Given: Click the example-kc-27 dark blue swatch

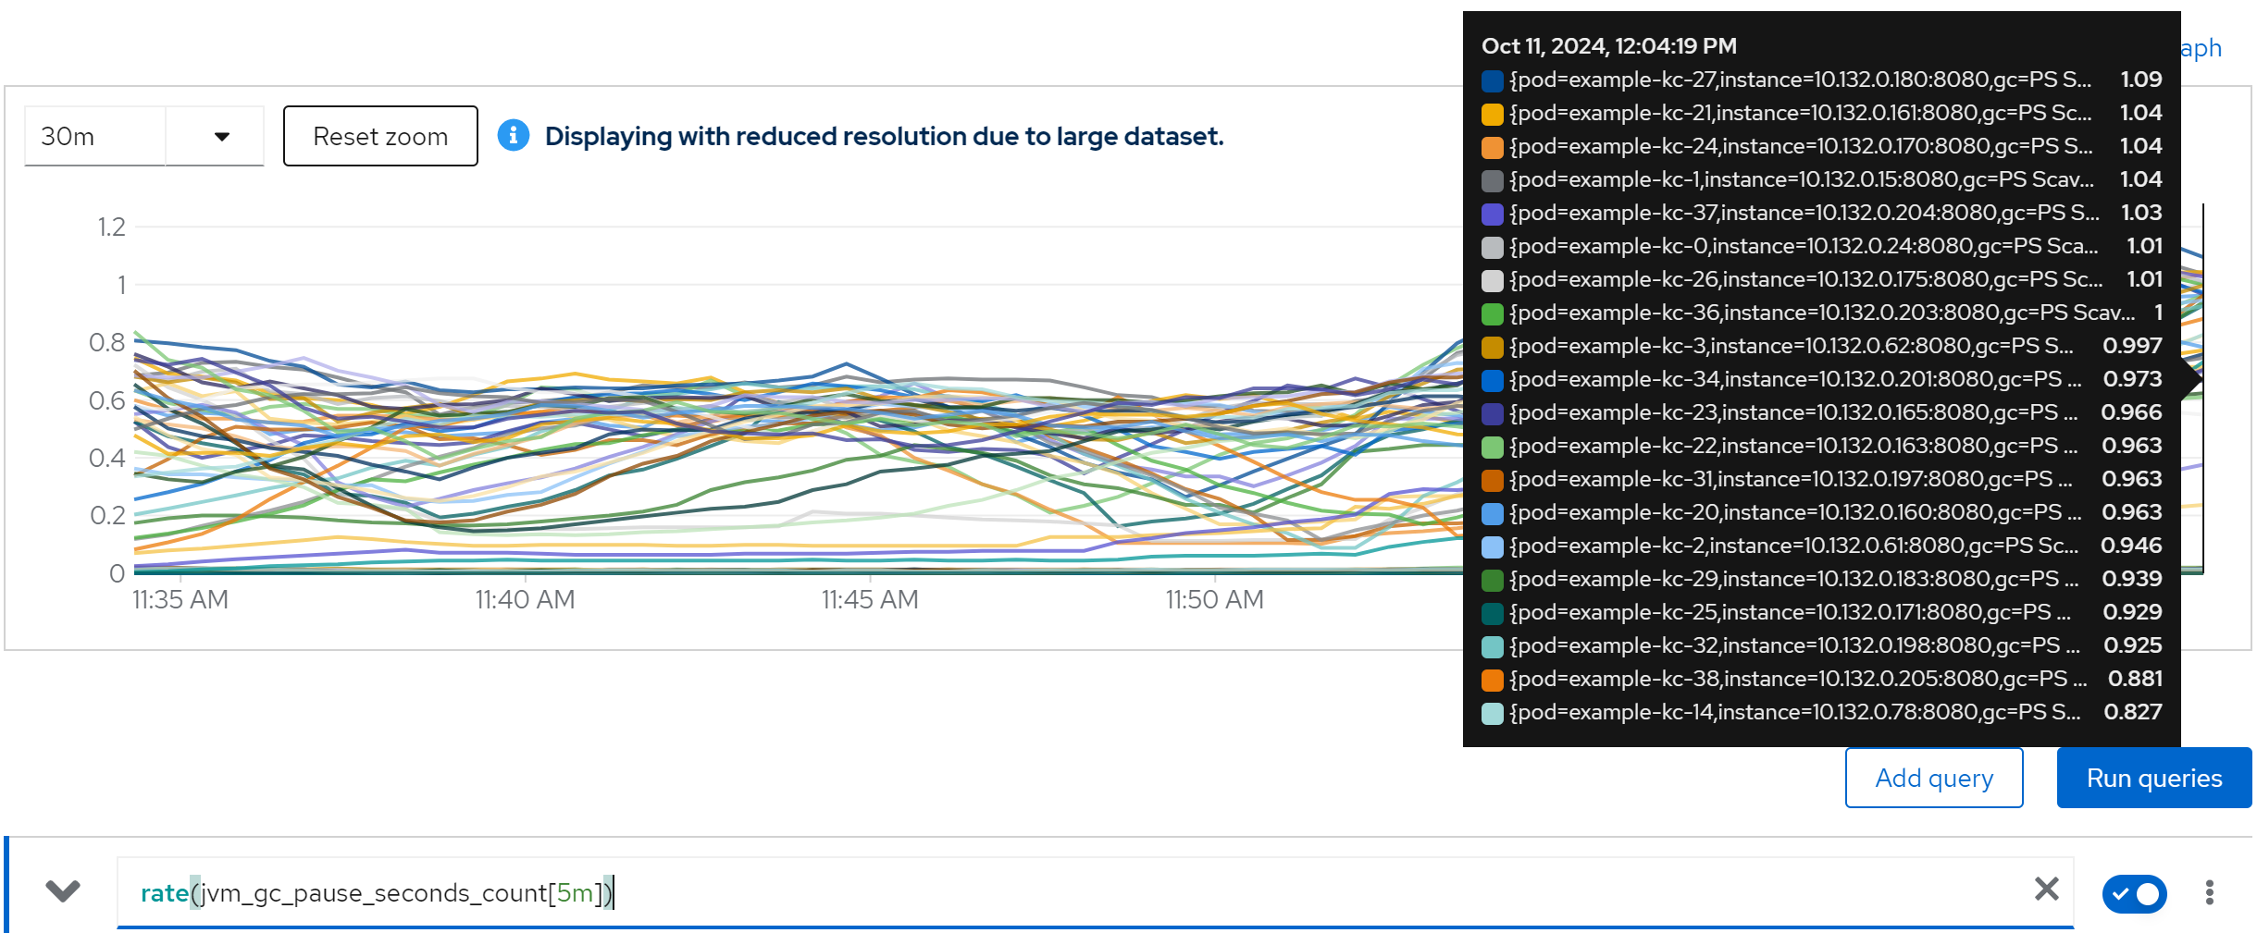Looking at the screenshot, I should [1492, 80].
